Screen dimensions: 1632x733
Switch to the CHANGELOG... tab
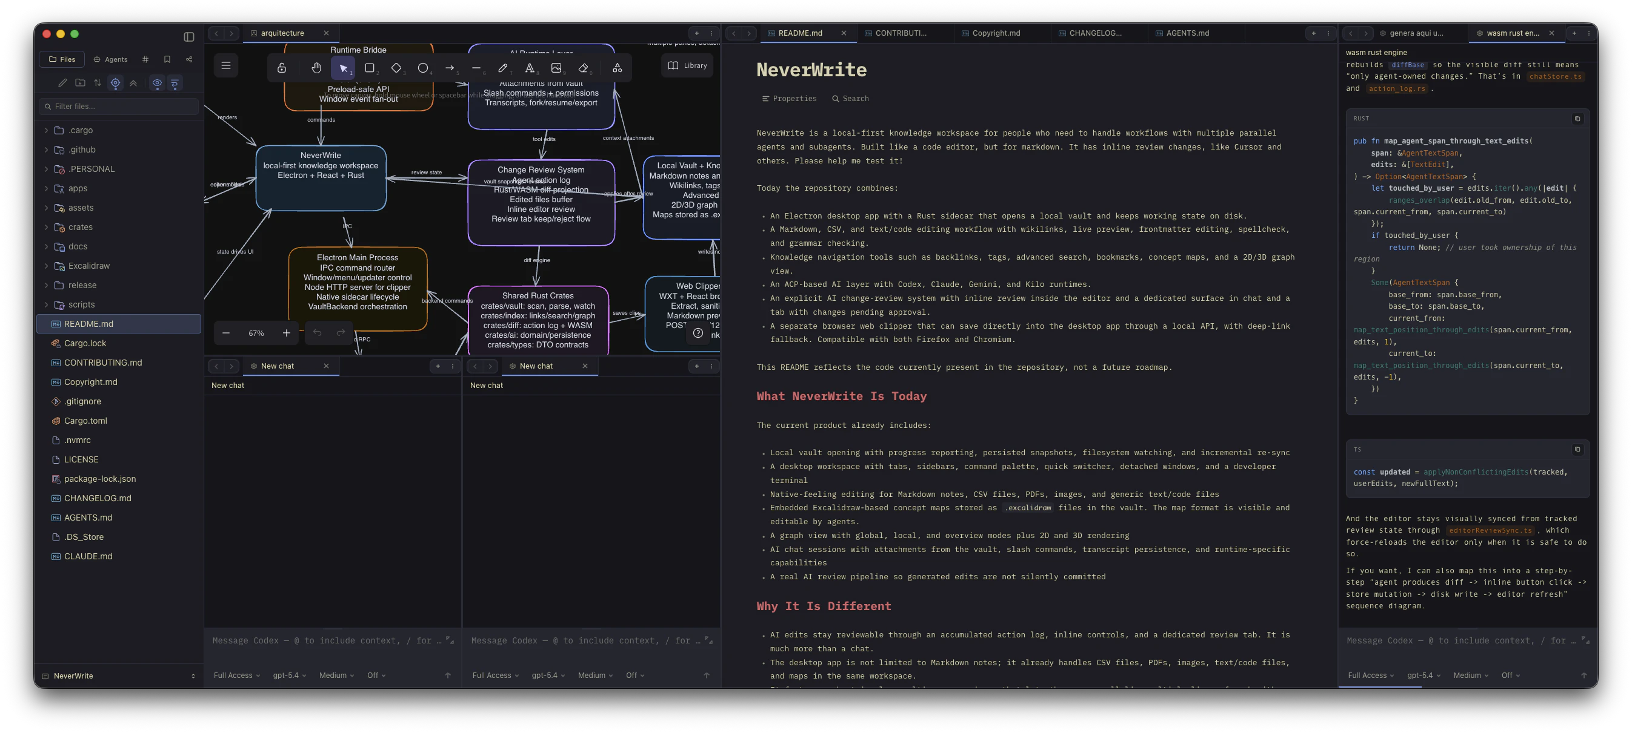[1099, 33]
